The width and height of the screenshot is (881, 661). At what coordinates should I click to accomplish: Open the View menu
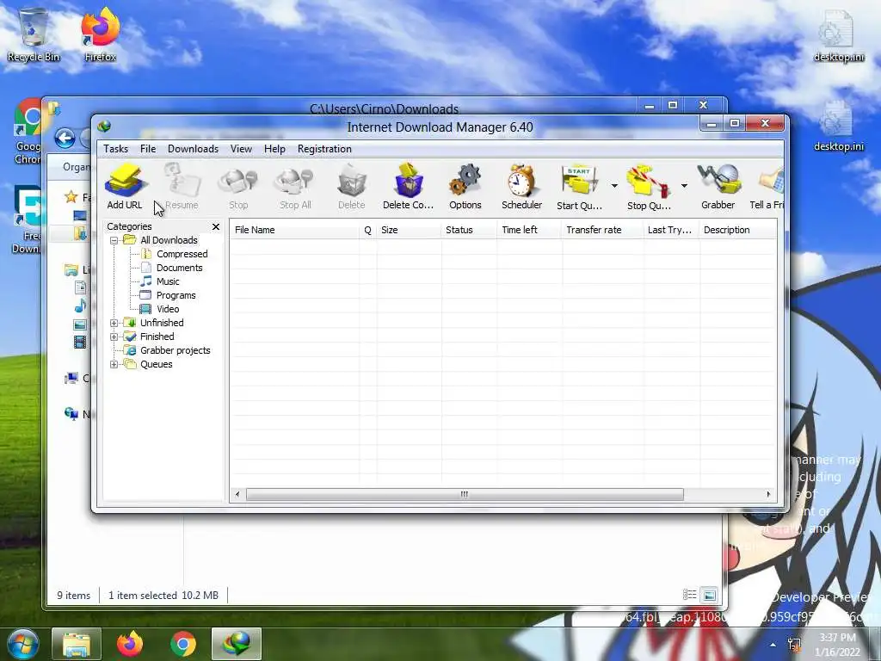point(241,149)
